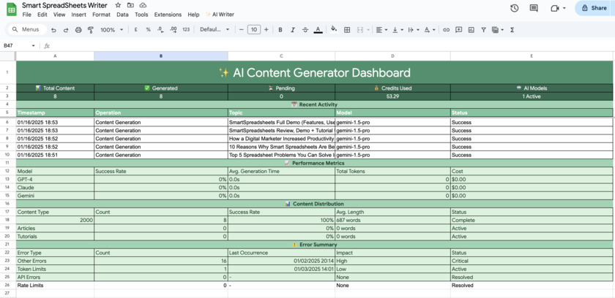Click the print icon

click(78, 30)
